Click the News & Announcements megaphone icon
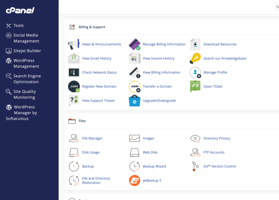The width and height of the screenshot is (279, 200). click(x=74, y=44)
